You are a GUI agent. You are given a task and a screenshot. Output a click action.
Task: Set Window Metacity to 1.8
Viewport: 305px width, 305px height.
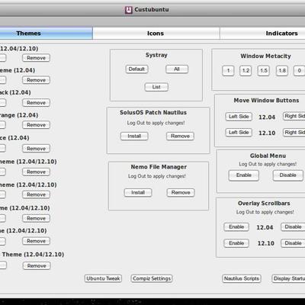[282, 71]
